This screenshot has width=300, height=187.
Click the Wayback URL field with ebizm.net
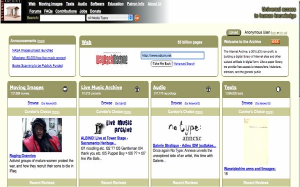(172, 55)
